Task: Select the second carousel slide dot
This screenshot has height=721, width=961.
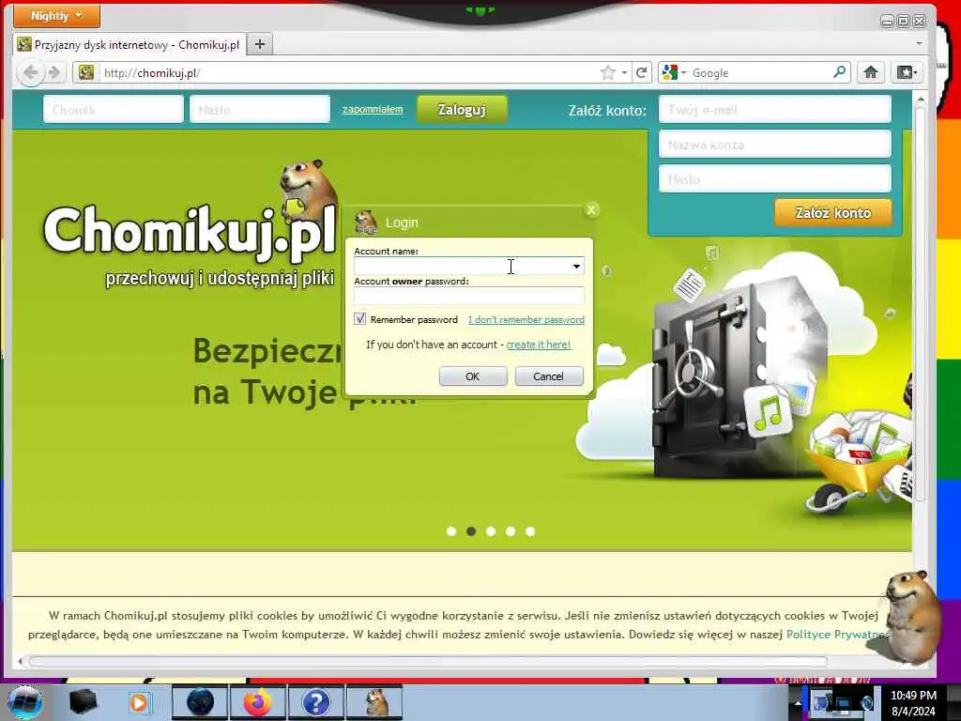Action: tap(471, 531)
